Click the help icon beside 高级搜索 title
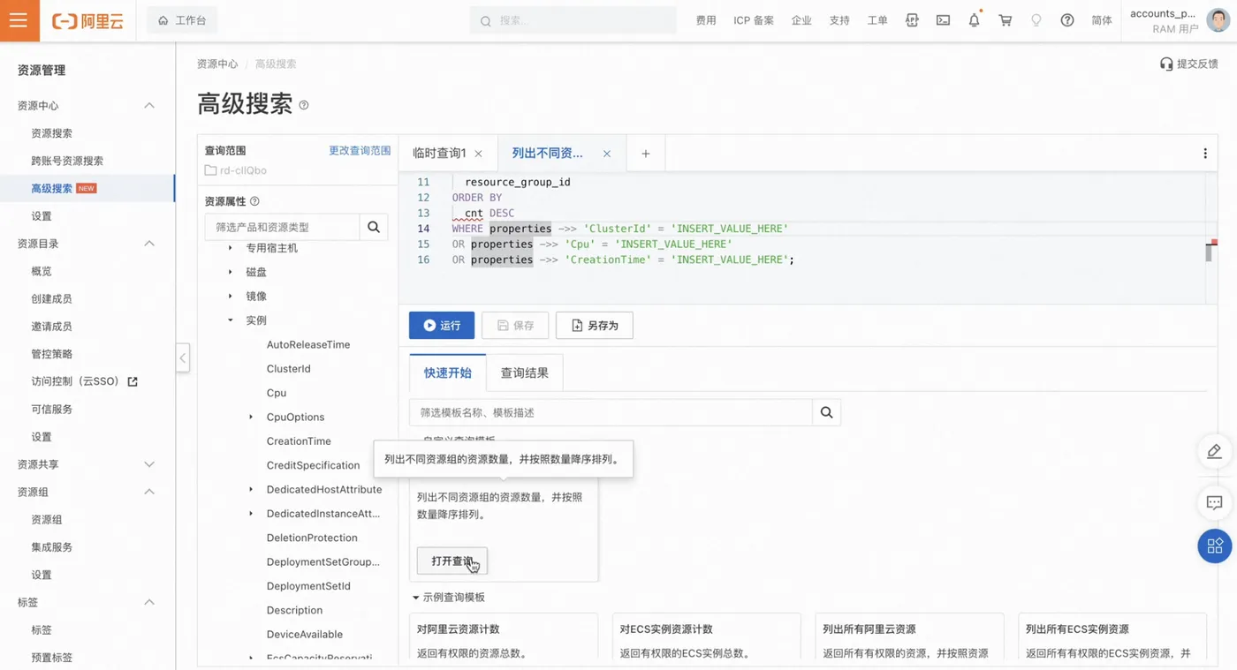The image size is (1237, 670). (304, 105)
